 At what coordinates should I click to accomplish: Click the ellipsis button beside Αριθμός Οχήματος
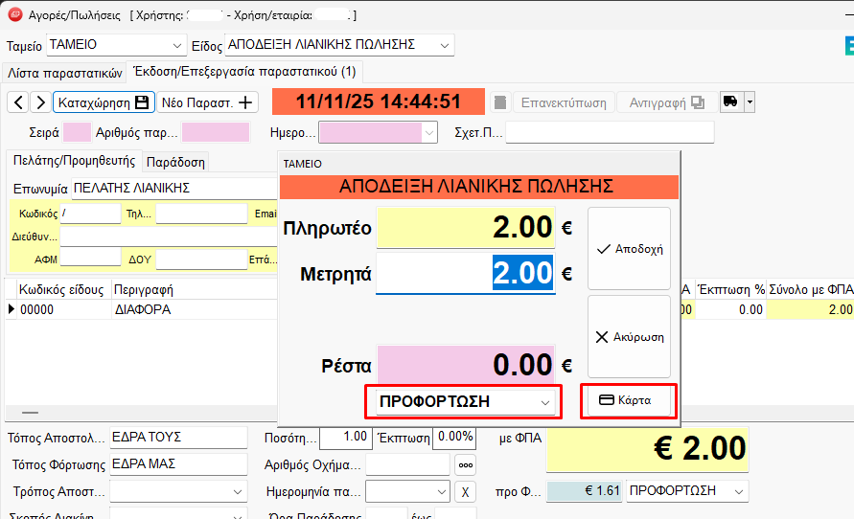[465, 464]
